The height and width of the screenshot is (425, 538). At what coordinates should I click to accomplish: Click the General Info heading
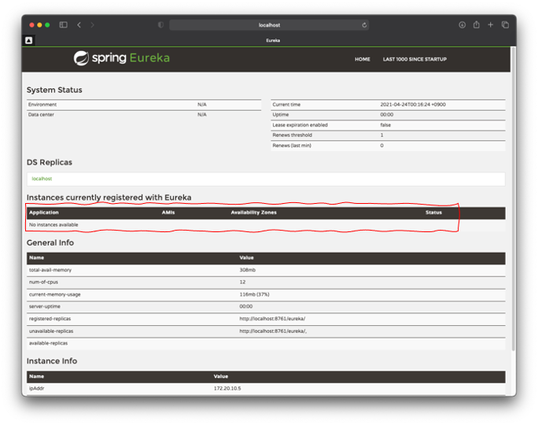pos(50,242)
